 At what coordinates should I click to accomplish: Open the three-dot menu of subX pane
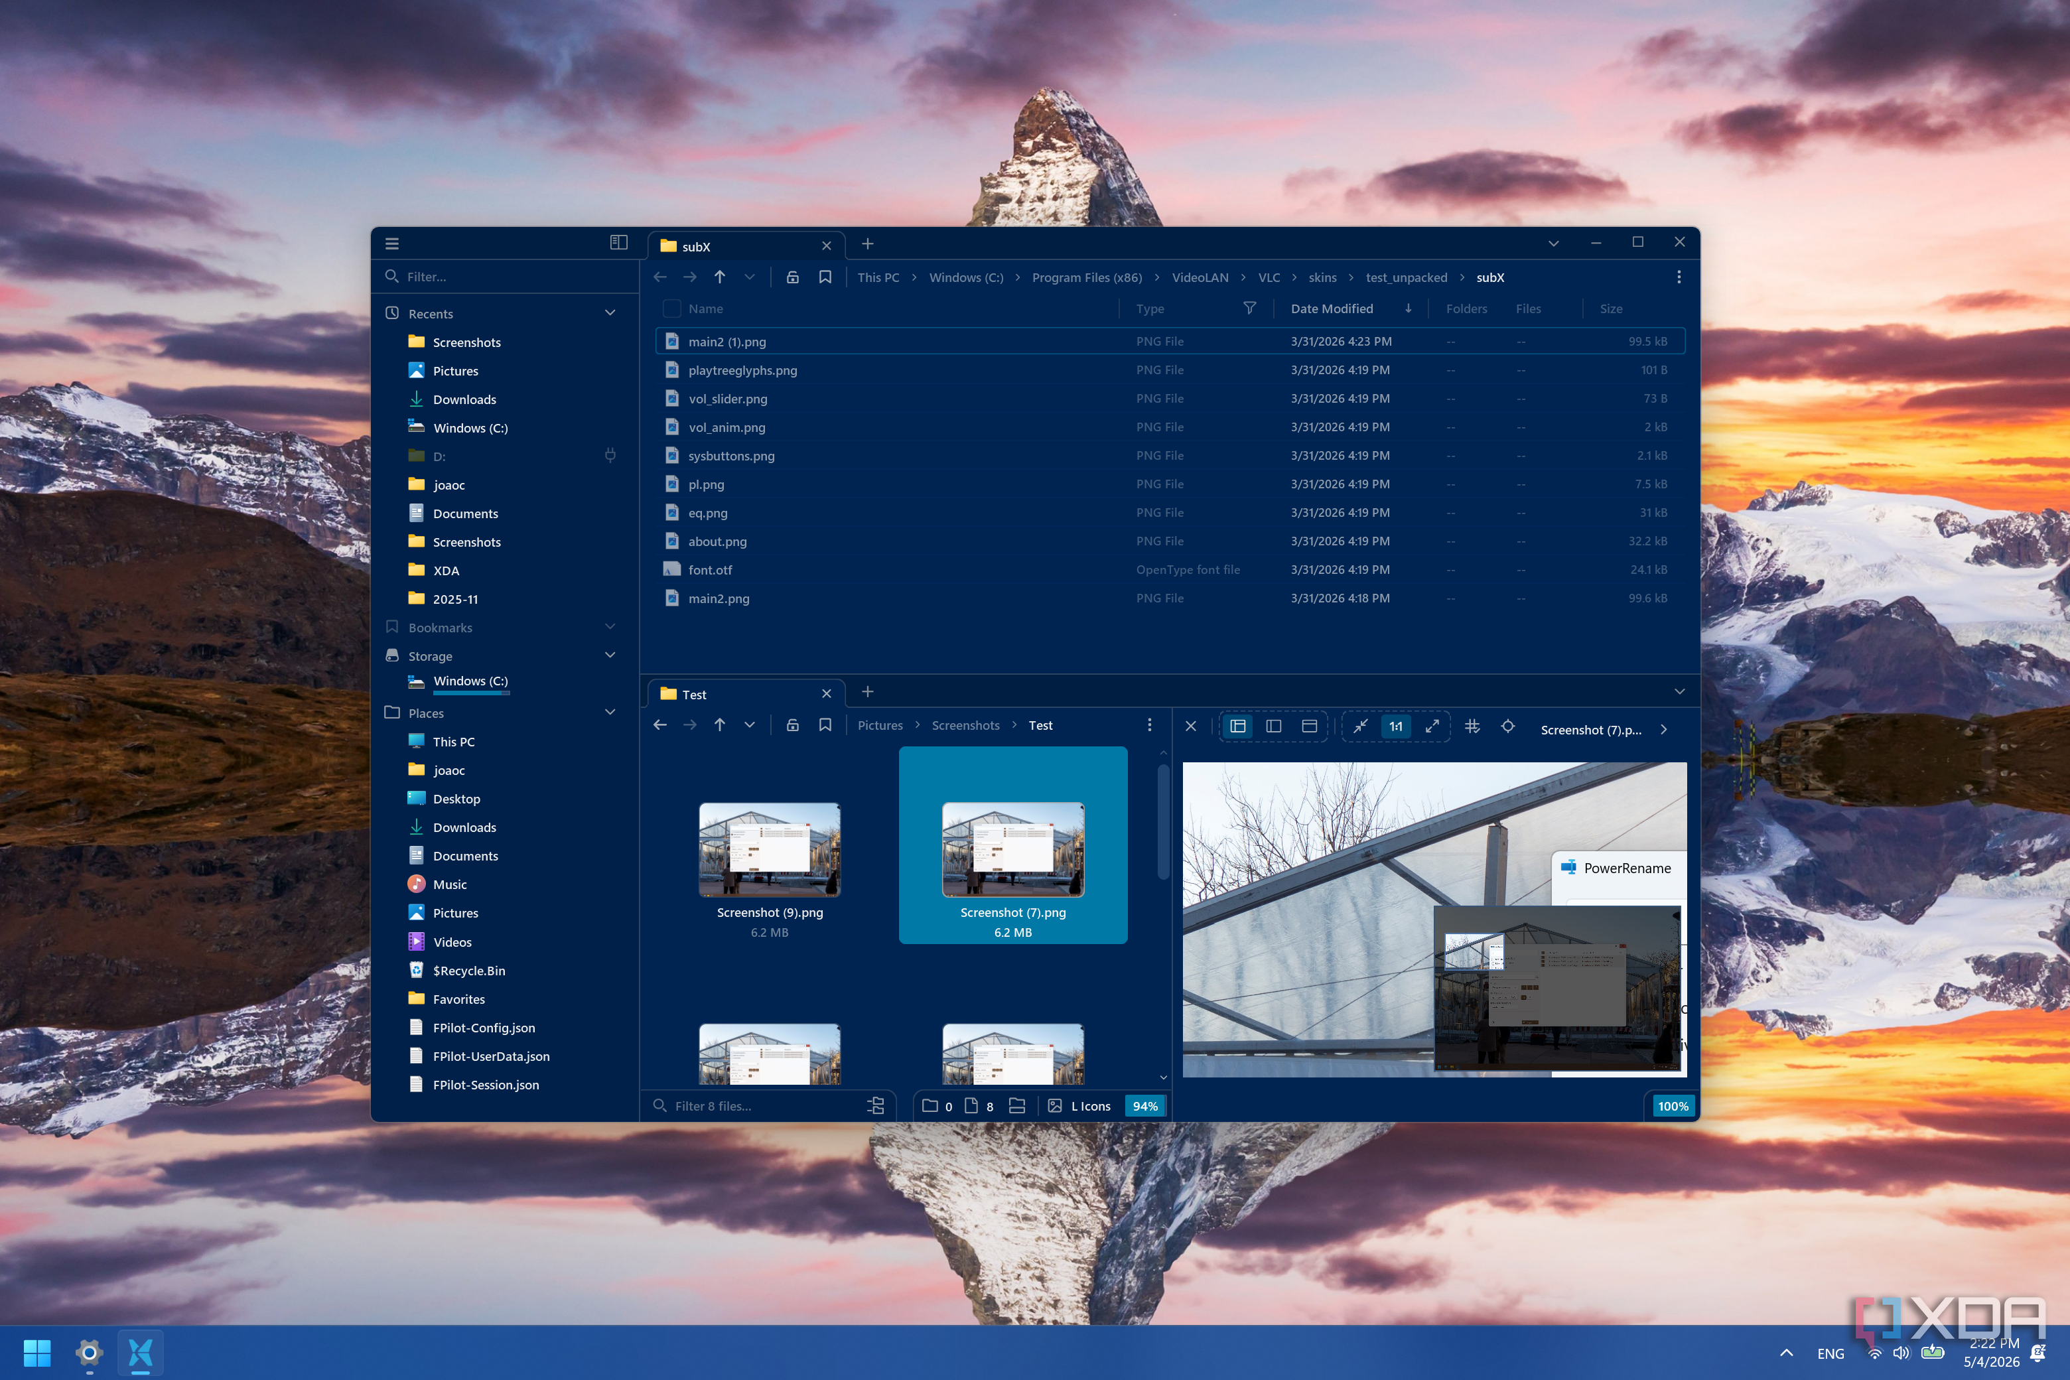[x=1679, y=277]
